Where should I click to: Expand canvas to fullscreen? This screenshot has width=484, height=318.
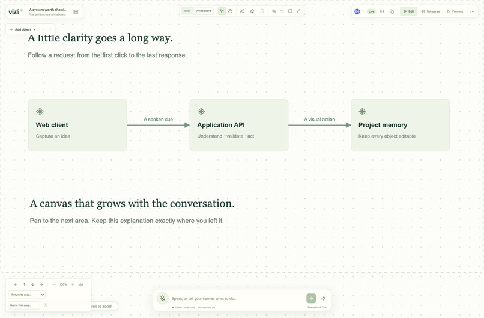coord(298,11)
